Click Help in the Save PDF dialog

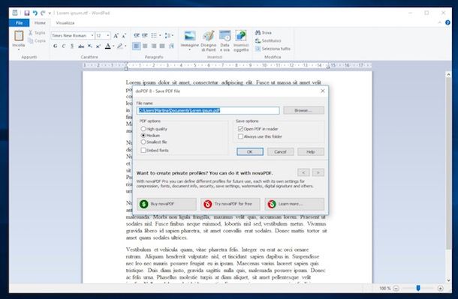311,151
